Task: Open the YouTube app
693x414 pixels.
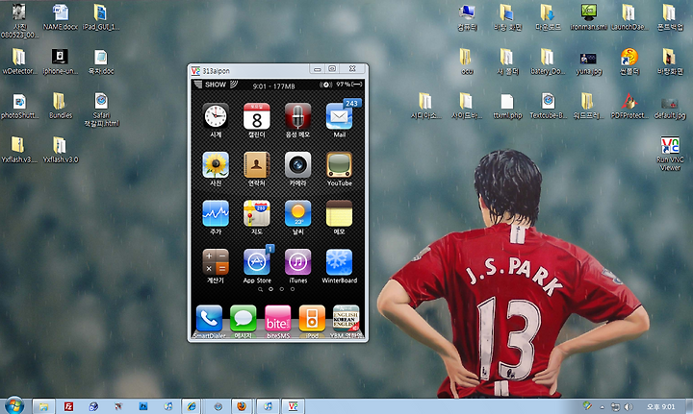Action: pos(340,165)
